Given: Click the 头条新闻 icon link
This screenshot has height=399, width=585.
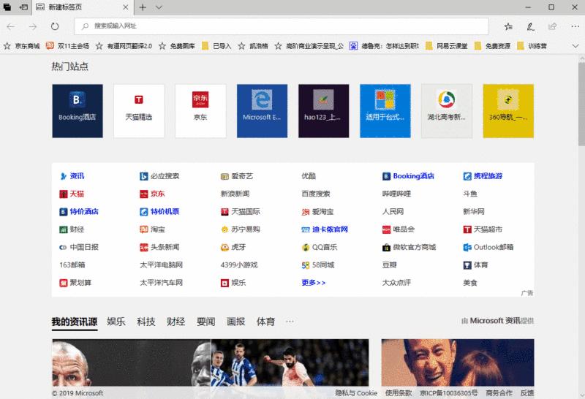Looking at the screenshot, I should click(x=159, y=247).
